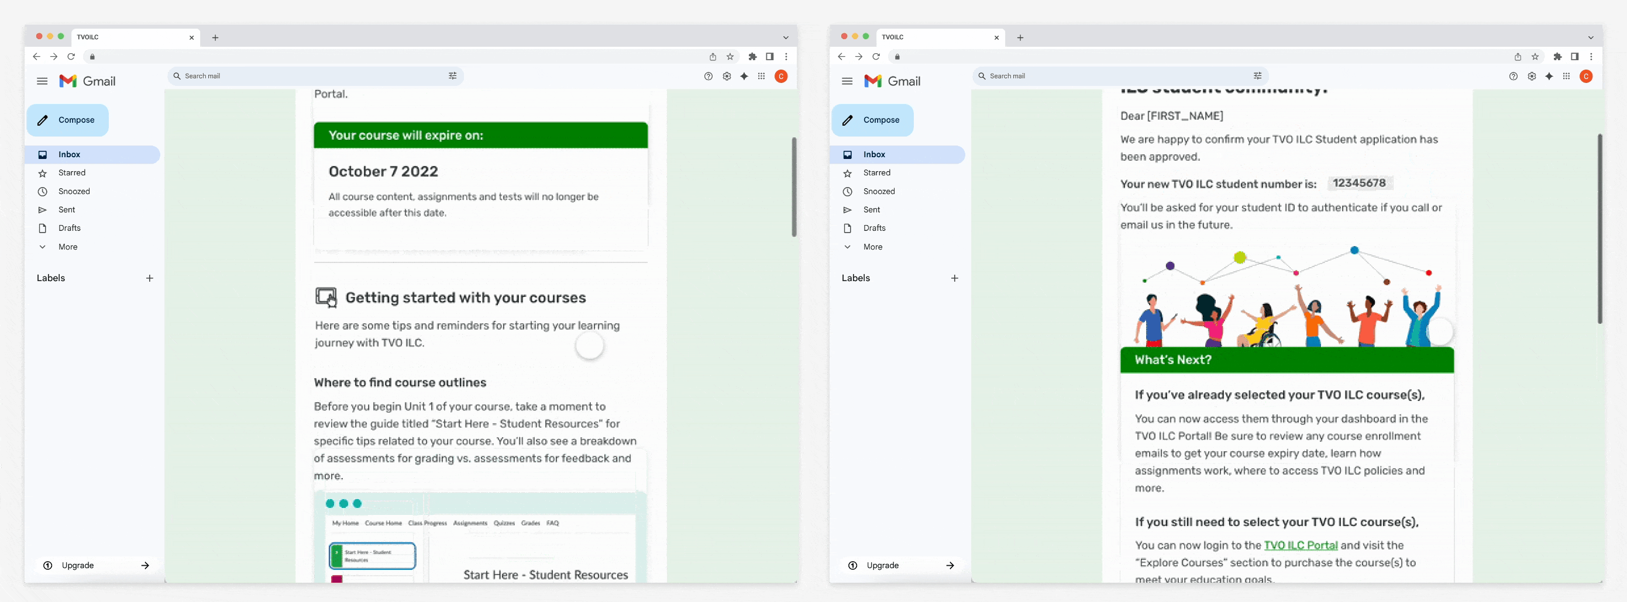
Task: Click vertical scrollbar in left Gmail window
Action: coord(794,187)
